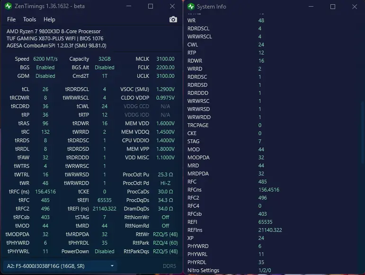
Task: Minimize the System Info window
Action: pos(311,7)
